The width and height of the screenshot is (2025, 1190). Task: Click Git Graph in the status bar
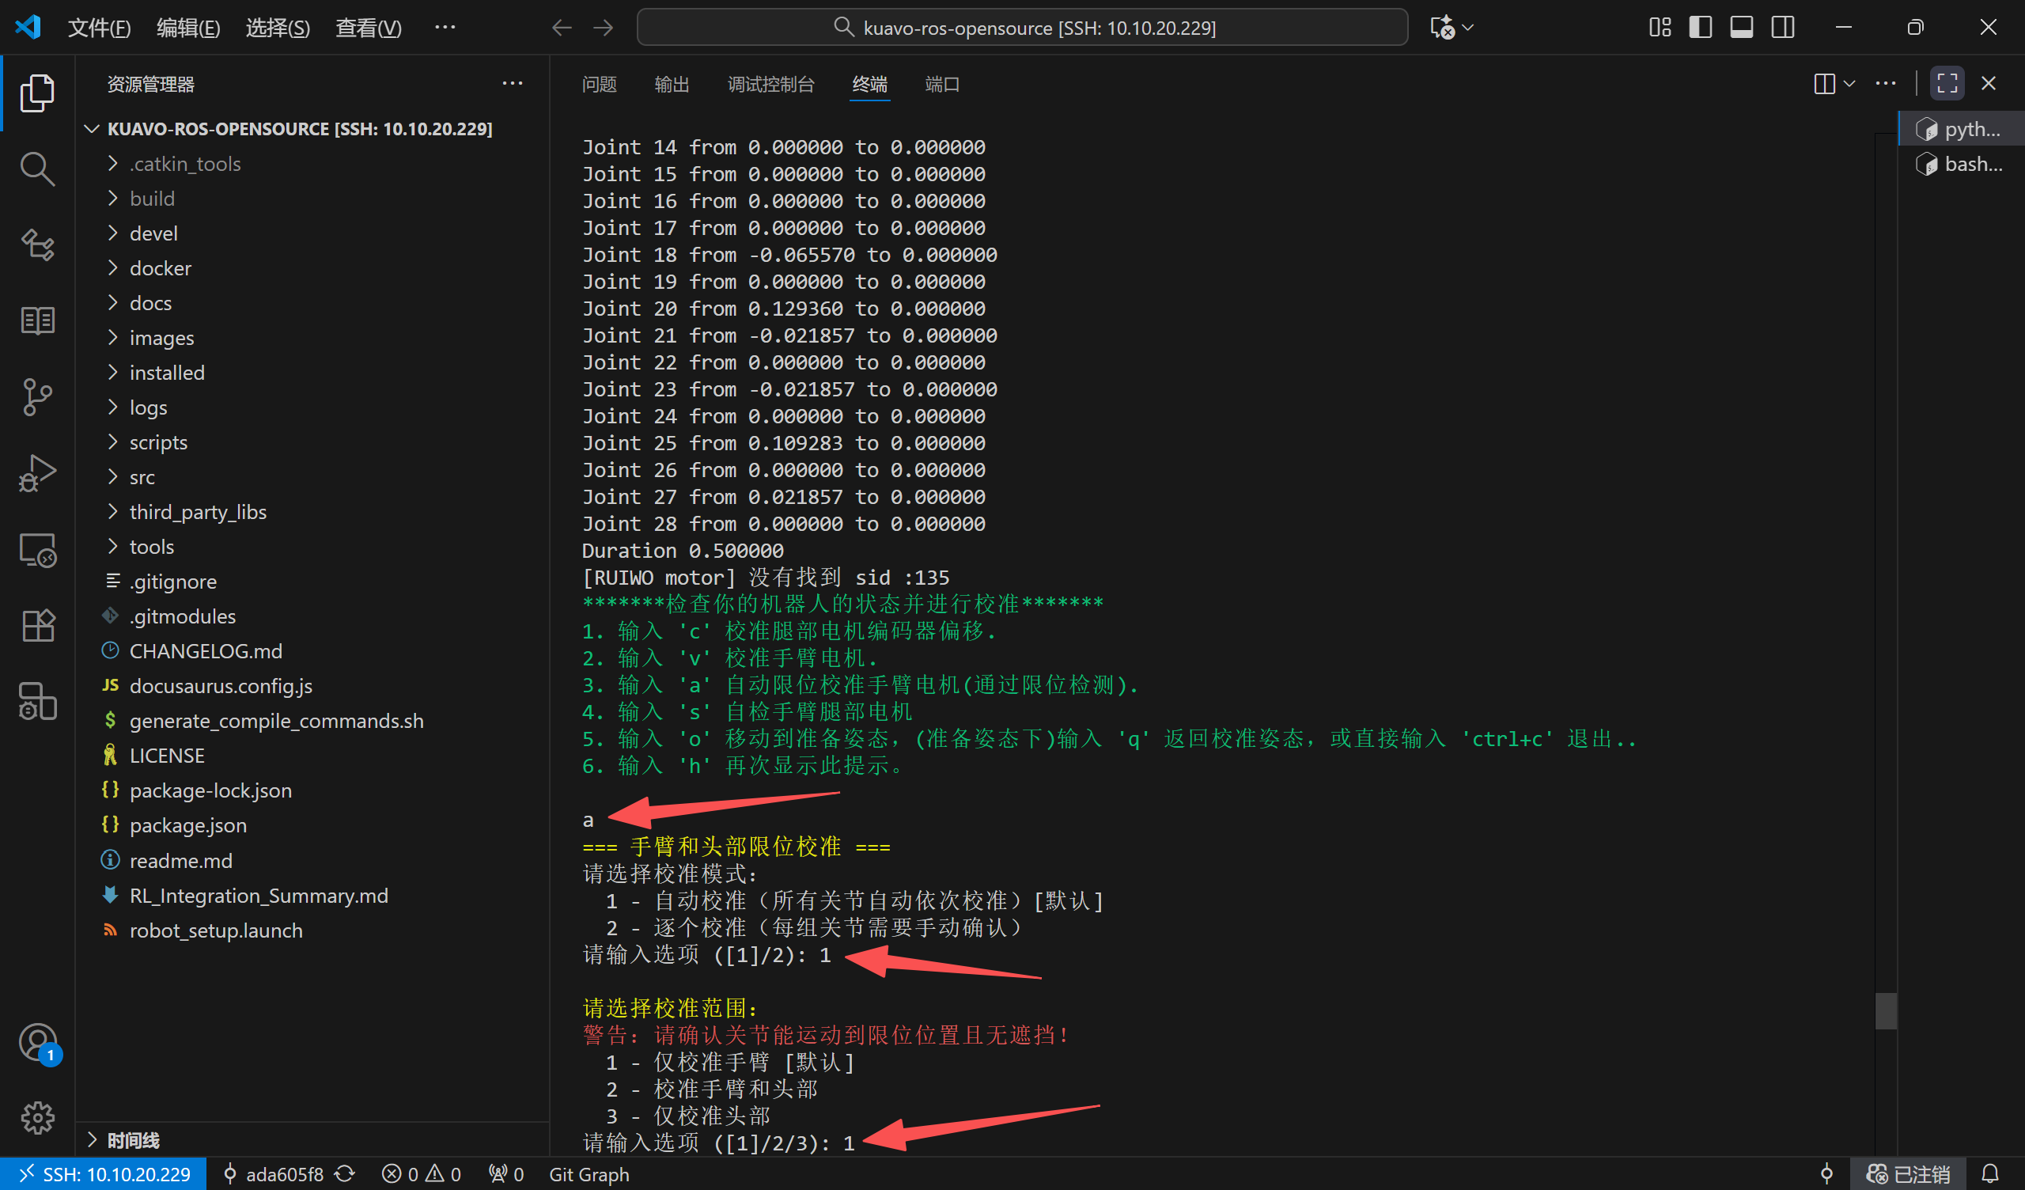click(589, 1174)
